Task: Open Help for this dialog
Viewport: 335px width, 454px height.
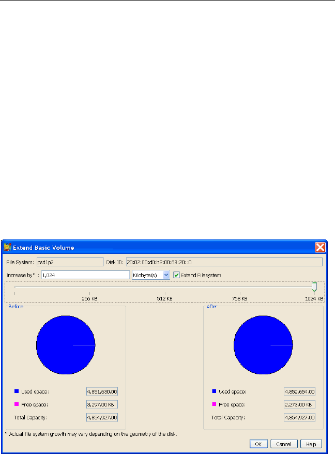Action: (311, 444)
